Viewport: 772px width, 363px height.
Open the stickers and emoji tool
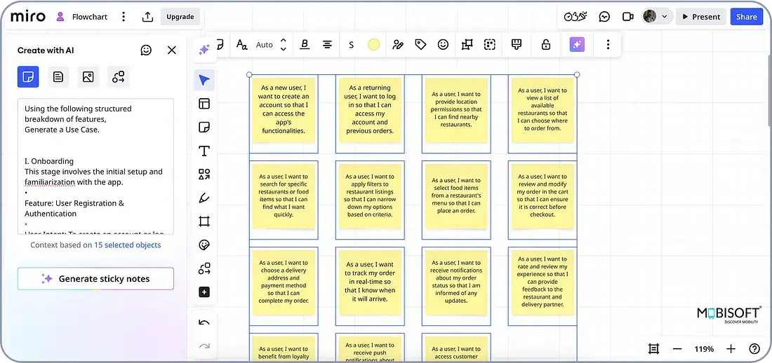coord(204,245)
